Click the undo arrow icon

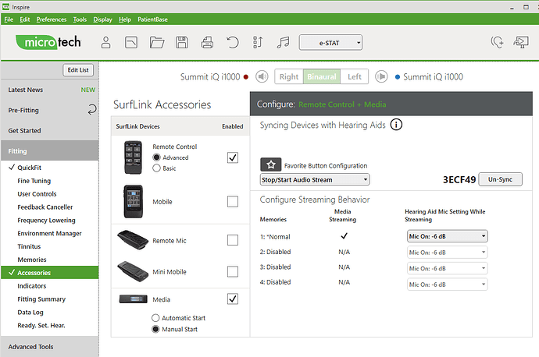(232, 43)
